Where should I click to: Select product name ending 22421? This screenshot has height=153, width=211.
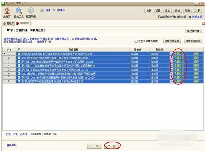[x=55, y=70]
